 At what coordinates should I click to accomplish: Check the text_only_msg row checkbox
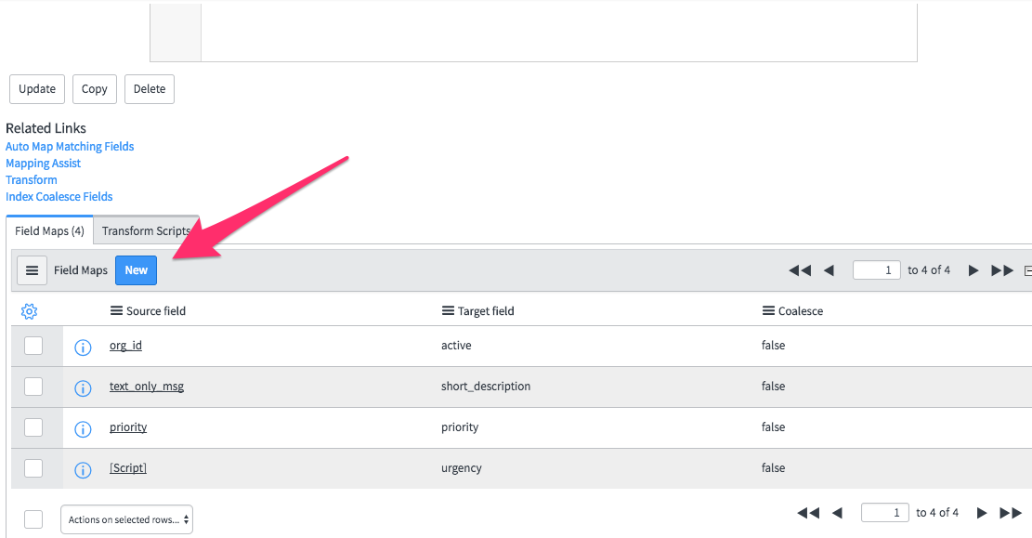[33, 387]
